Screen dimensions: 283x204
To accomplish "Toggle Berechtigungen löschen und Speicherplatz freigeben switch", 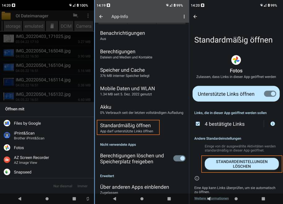I will tap(179, 158).
